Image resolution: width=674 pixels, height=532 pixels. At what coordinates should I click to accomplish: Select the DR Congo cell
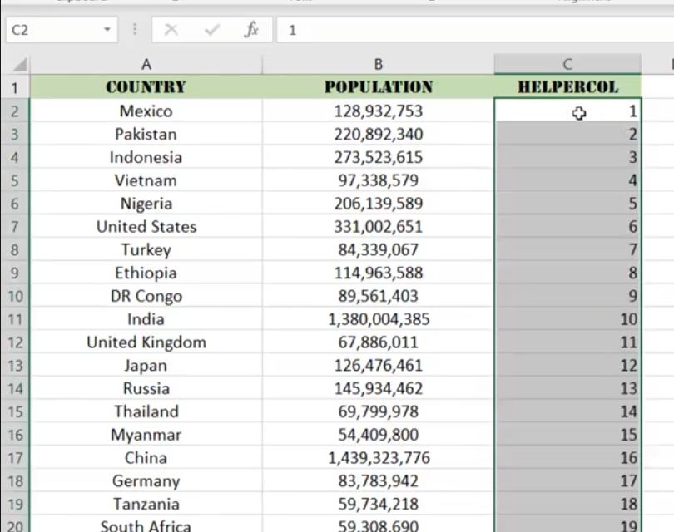tap(146, 296)
